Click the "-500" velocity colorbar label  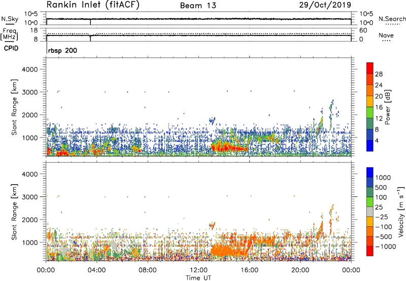point(383,237)
